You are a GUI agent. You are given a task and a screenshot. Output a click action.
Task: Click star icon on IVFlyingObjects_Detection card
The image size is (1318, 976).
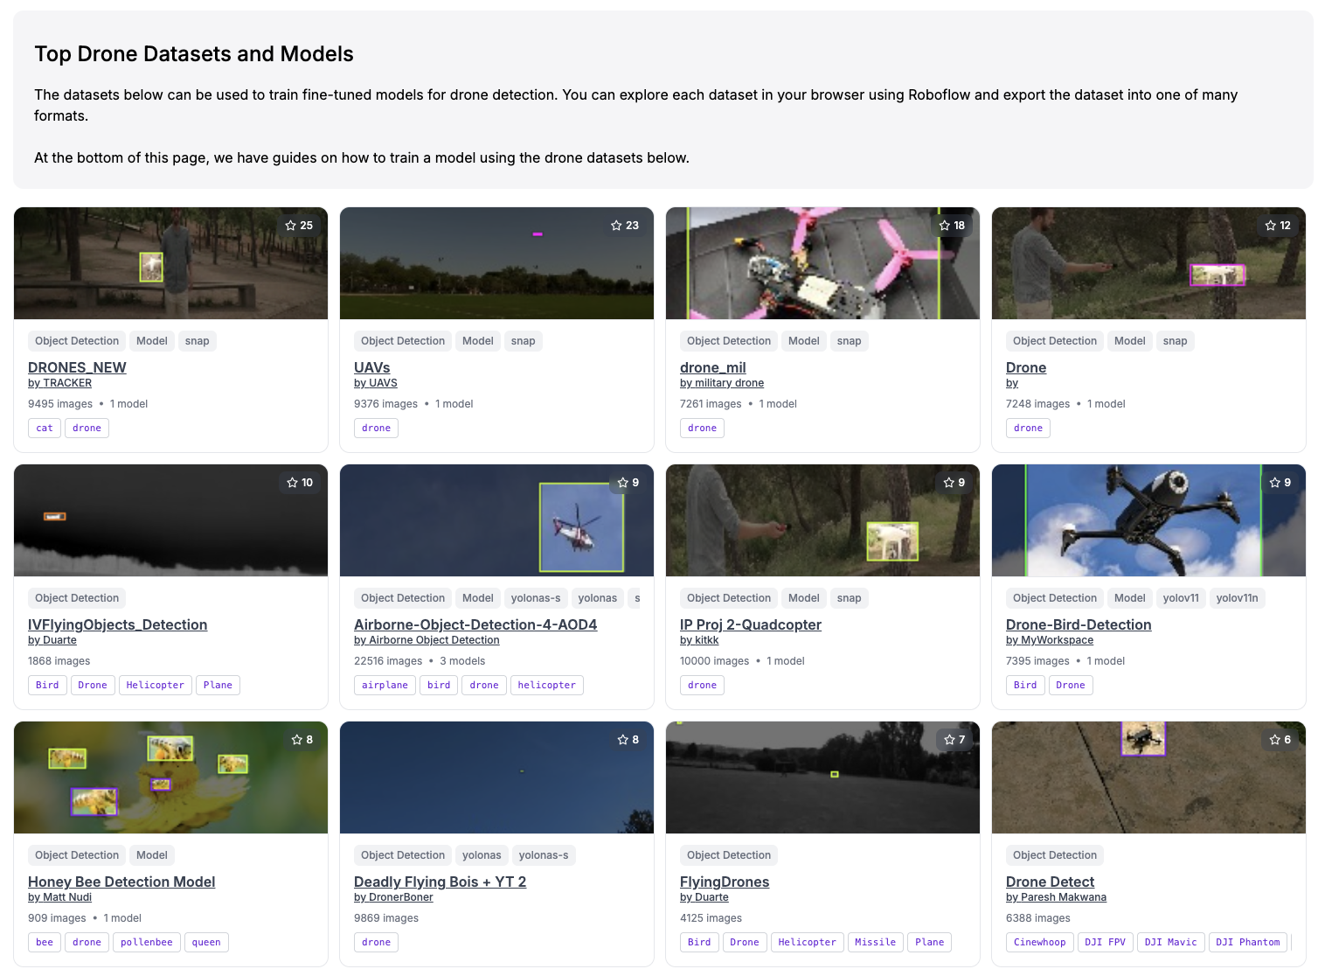[292, 483]
